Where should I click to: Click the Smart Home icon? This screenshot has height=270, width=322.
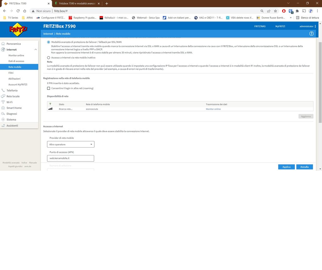click(x=3, y=108)
